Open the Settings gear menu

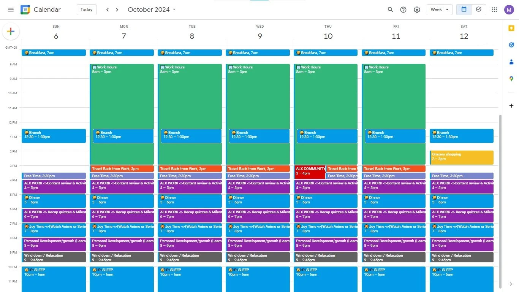pos(417,10)
